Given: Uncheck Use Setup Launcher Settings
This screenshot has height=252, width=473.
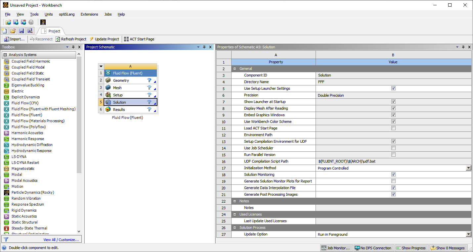Looking at the screenshot, I should tap(393, 88).
